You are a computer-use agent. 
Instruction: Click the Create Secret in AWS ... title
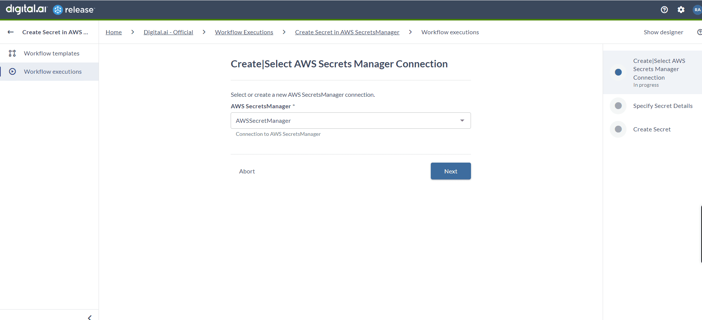point(55,32)
